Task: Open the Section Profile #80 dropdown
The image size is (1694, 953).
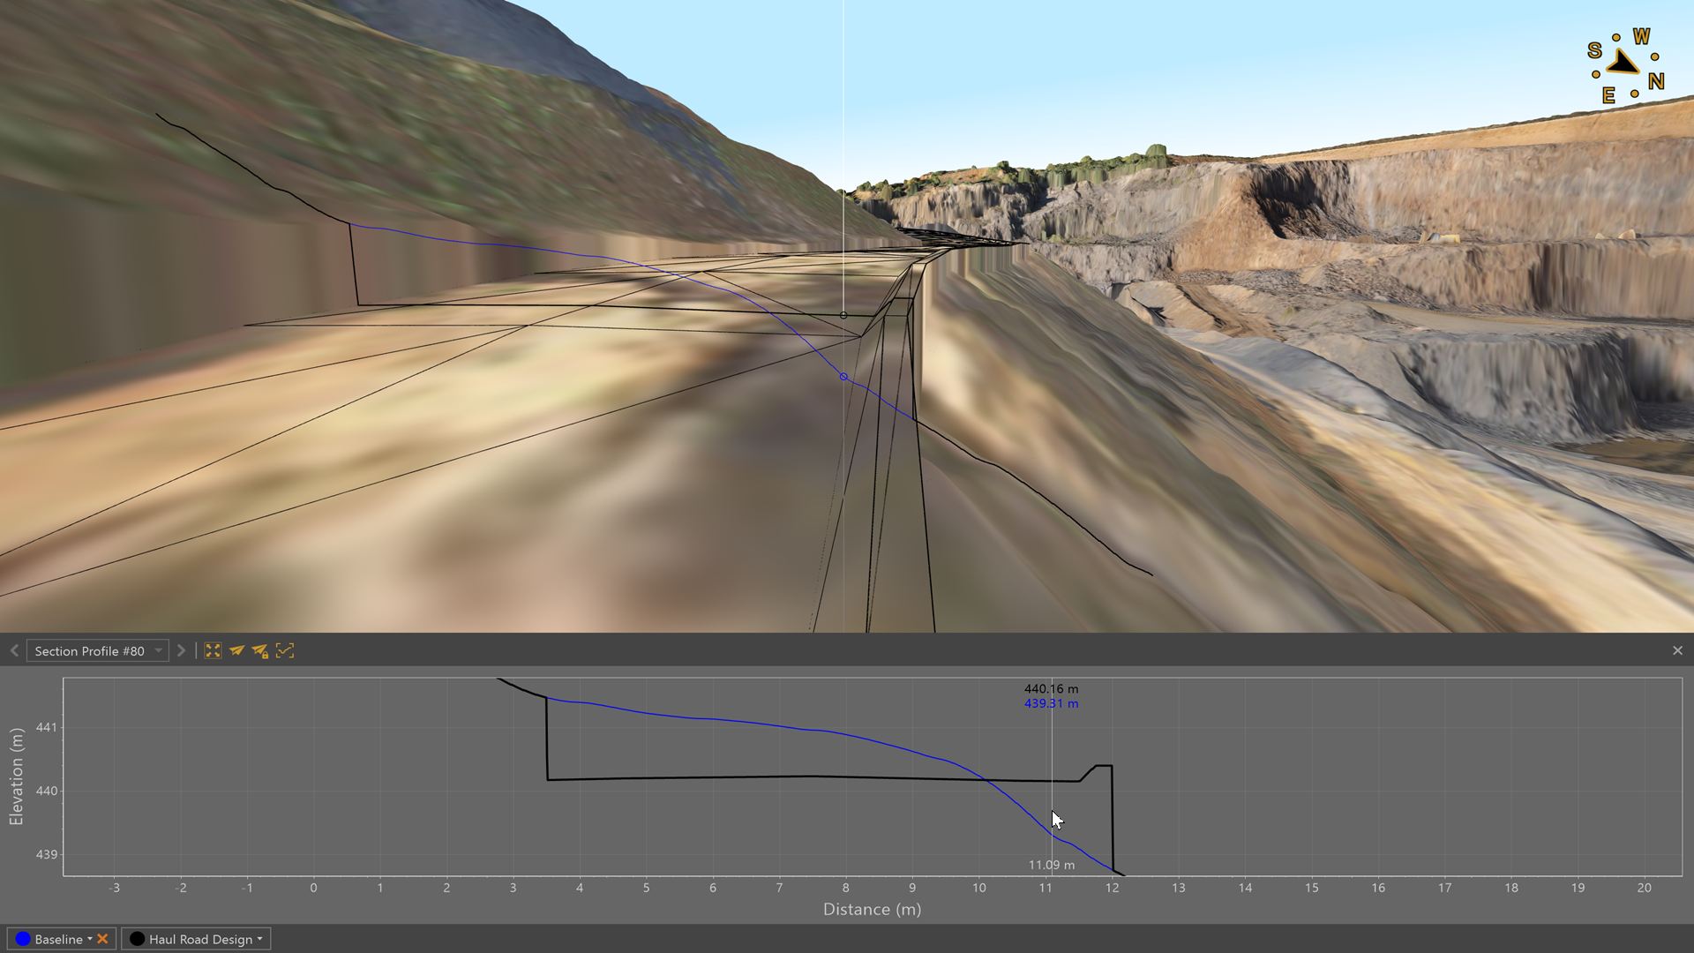Action: pyautogui.click(x=158, y=651)
